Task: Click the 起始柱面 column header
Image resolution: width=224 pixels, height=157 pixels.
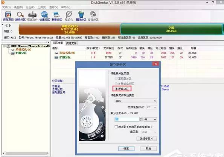Action: tap(131, 48)
